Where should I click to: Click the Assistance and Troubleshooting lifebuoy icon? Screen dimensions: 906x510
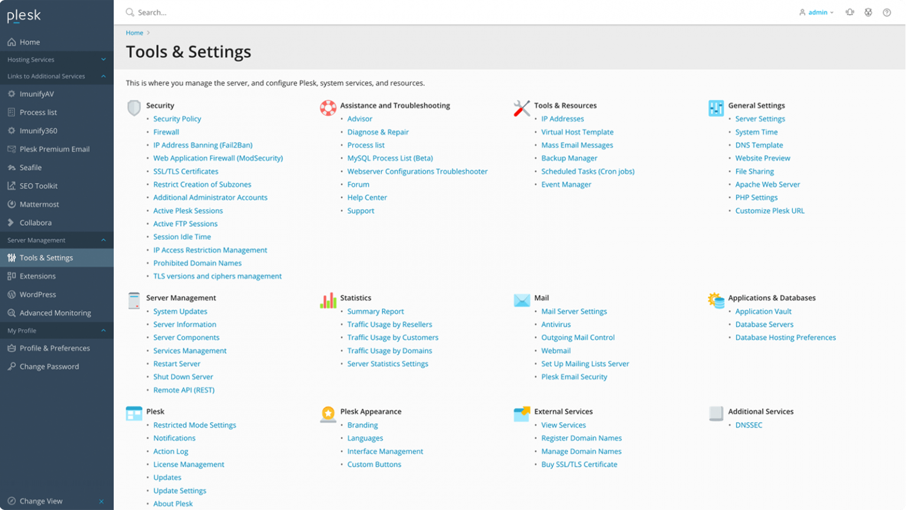click(328, 108)
